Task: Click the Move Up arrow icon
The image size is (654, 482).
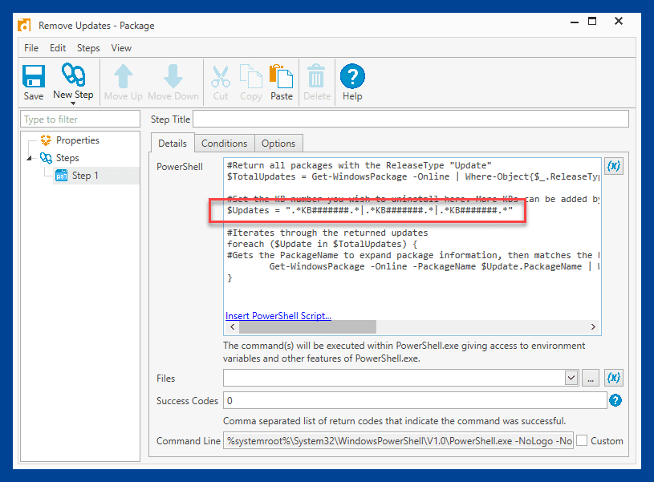Action: [x=123, y=76]
